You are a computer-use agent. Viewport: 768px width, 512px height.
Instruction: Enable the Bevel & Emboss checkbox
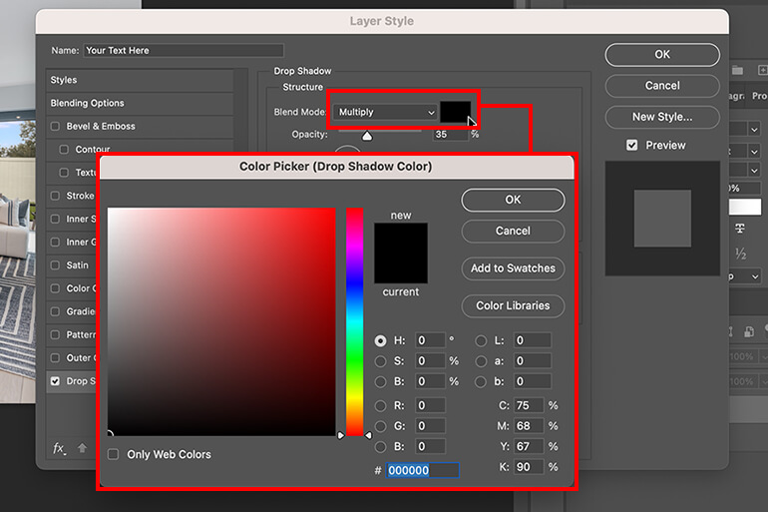[x=55, y=126]
